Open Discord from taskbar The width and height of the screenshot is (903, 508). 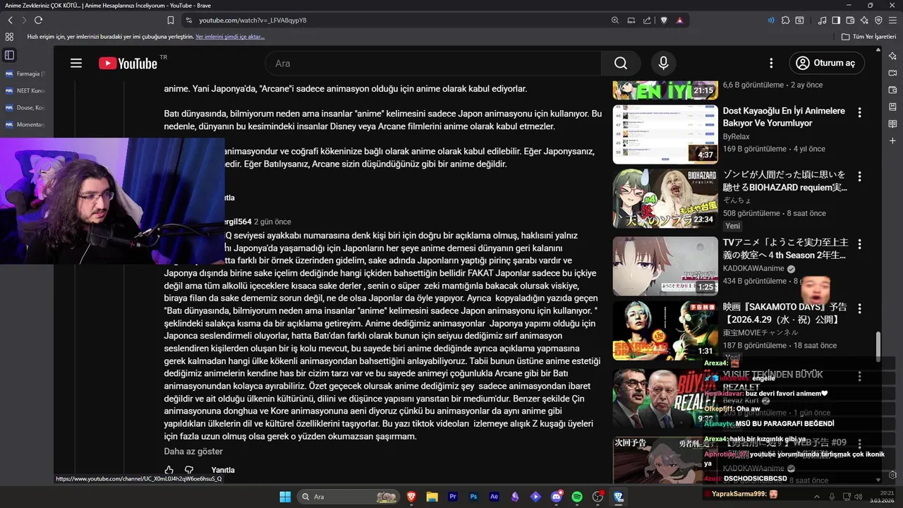pyautogui.click(x=557, y=497)
